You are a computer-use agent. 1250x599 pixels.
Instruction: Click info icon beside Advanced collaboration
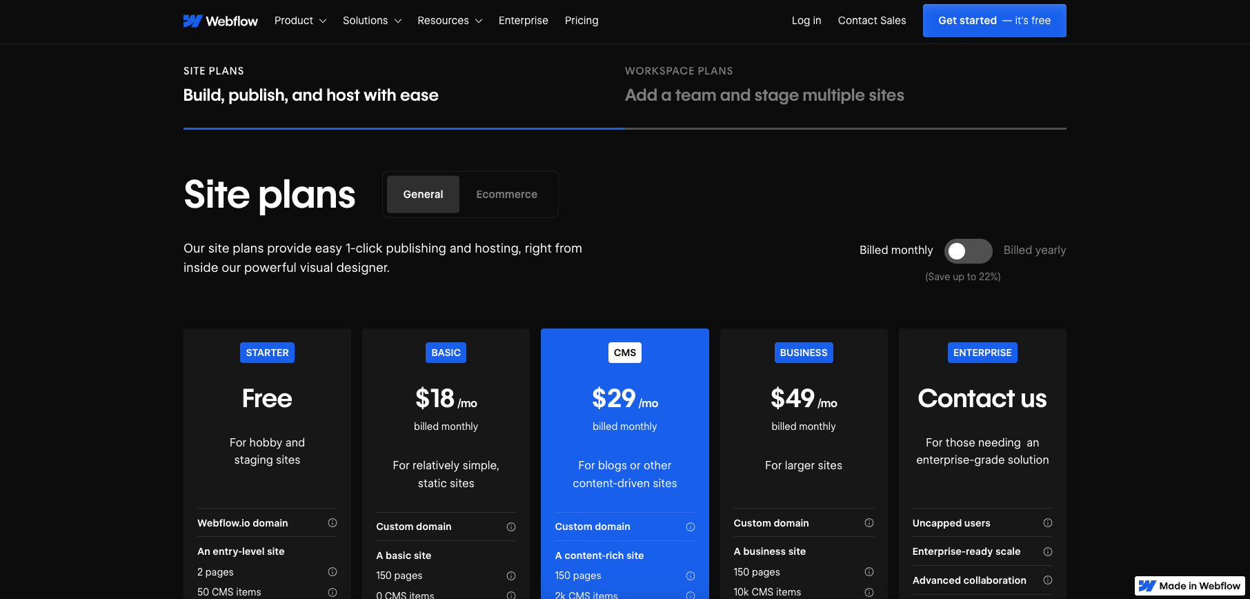(1047, 580)
